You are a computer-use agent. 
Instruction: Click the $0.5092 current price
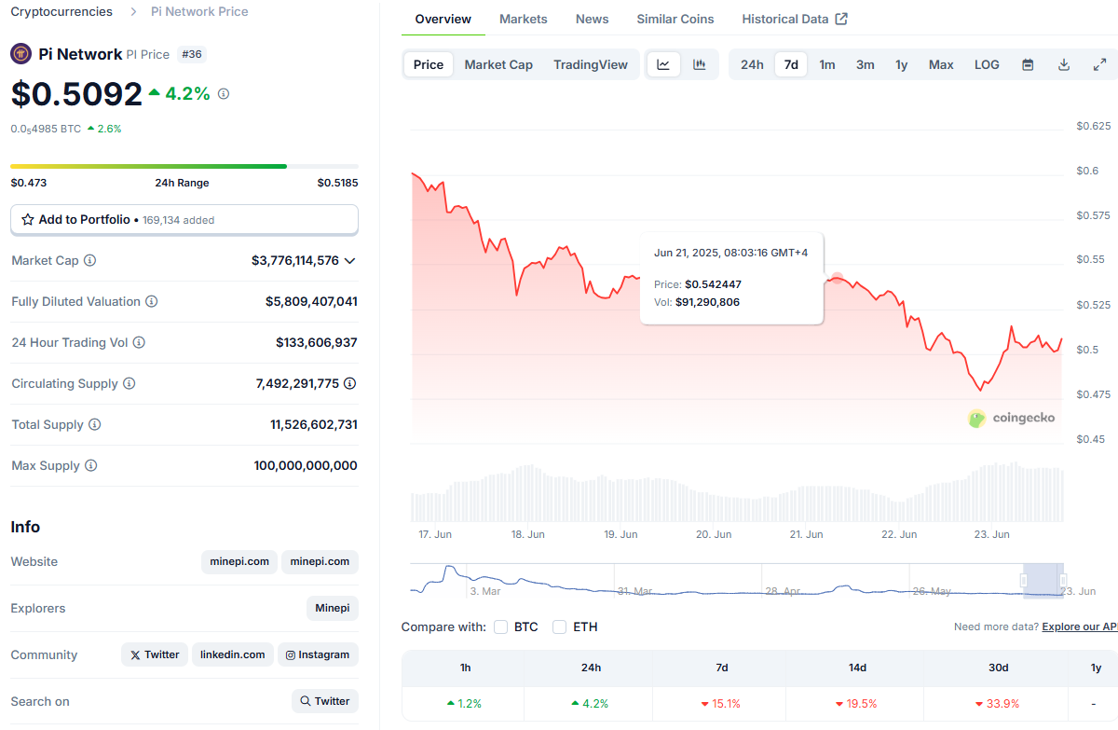click(x=76, y=94)
